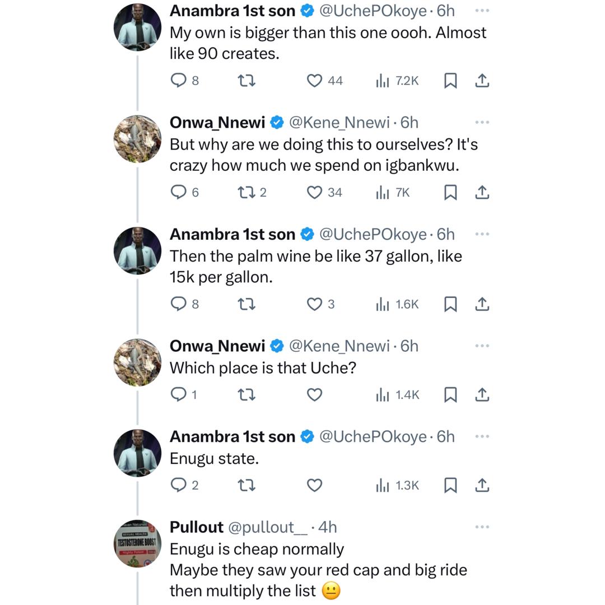This screenshot has width=605, height=605.
Task: Click Pullout's testosterone boost avatar
Action: coord(137,543)
